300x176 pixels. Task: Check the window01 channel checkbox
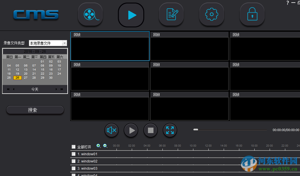(73, 154)
